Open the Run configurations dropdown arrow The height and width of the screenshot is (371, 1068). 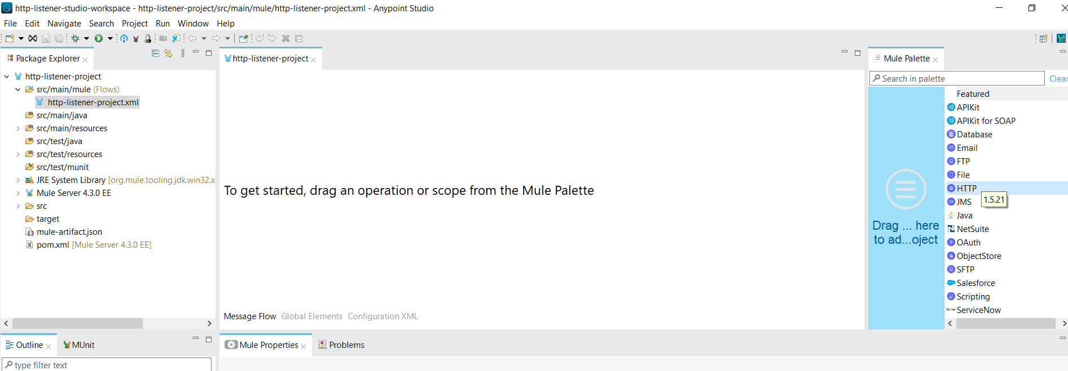click(110, 38)
